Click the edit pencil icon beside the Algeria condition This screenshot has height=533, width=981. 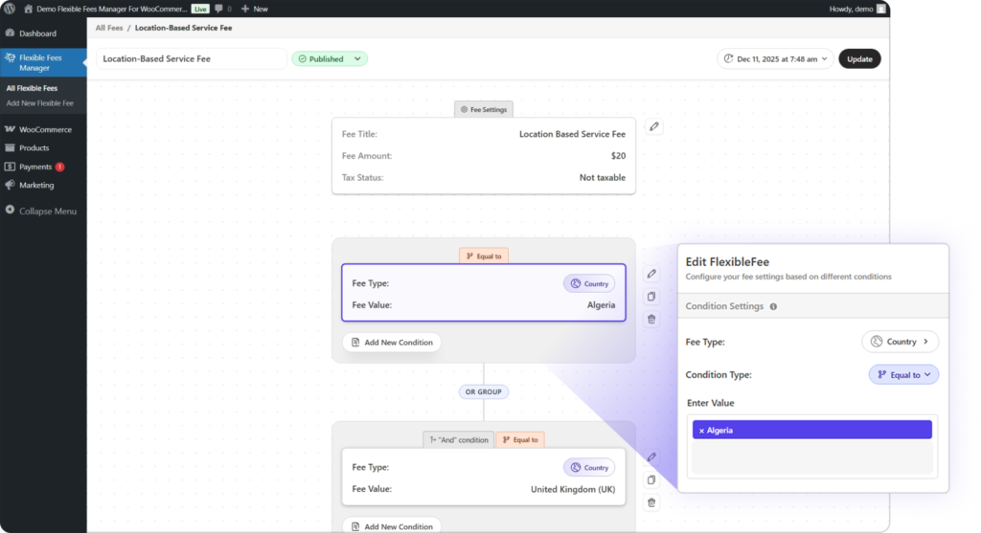pyautogui.click(x=651, y=275)
